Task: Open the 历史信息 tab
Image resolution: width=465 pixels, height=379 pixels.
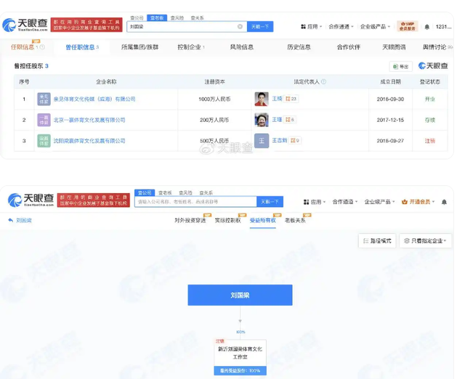Action: 299,47
